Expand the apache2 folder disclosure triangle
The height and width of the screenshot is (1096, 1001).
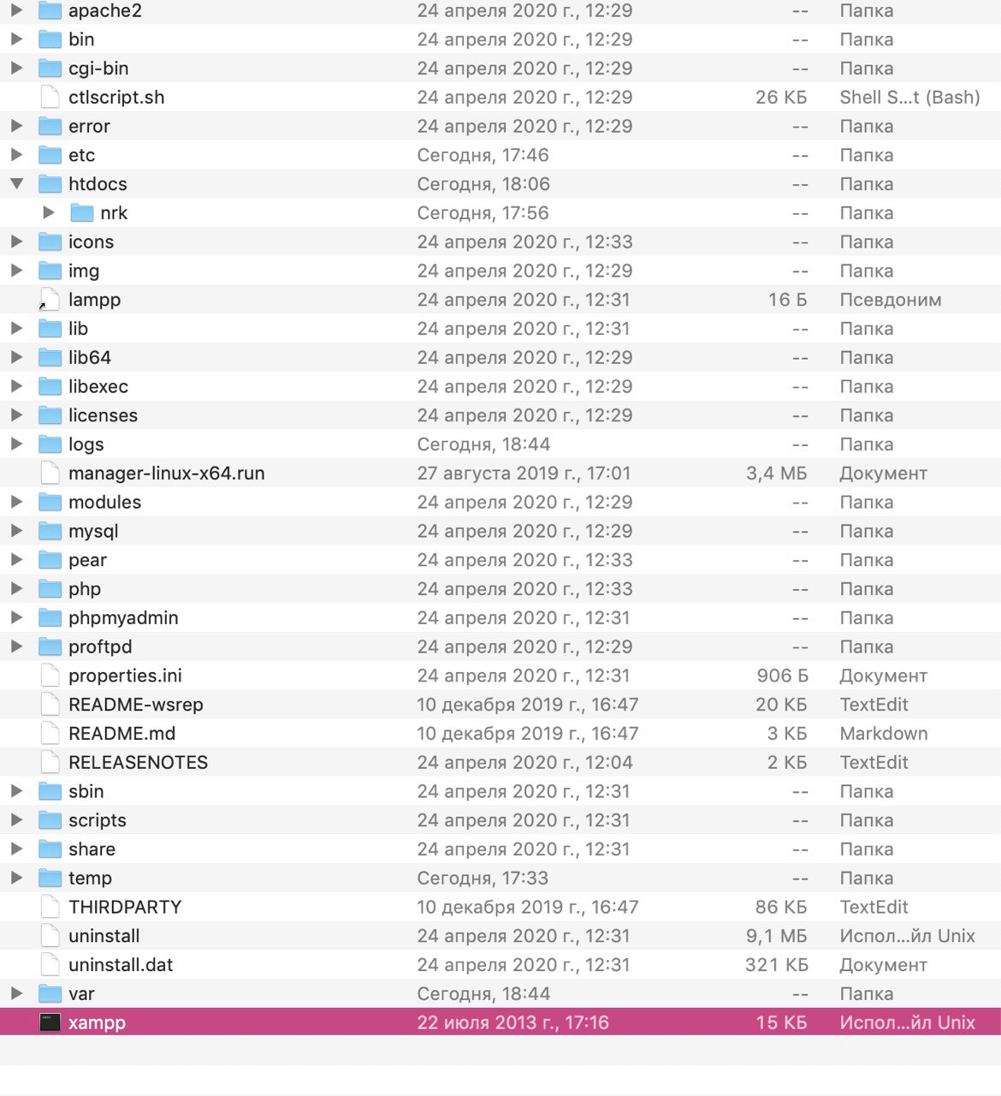pyautogui.click(x=17, y=10)
